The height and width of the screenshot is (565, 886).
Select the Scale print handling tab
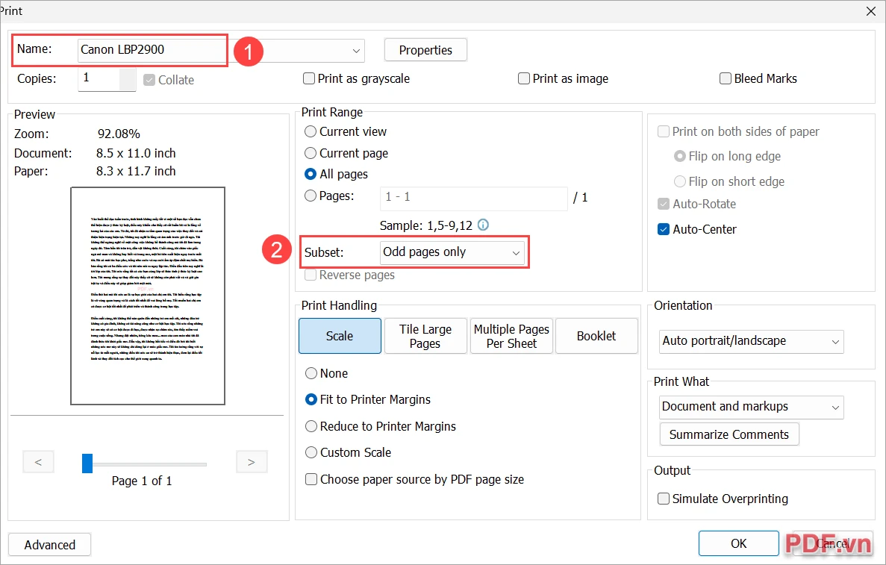tap(340, 336)
